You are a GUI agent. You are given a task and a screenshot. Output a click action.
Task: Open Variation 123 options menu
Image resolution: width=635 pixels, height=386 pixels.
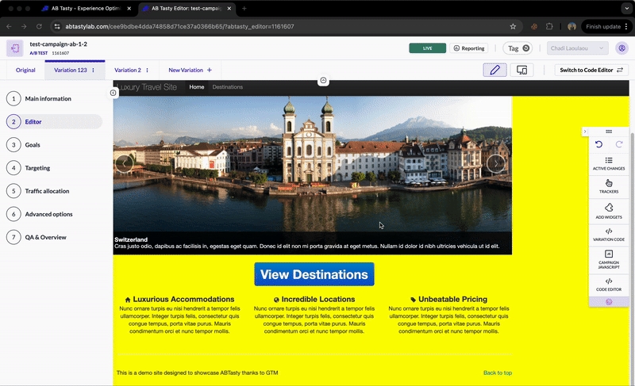pyautogui.click(x=94, y=70)
